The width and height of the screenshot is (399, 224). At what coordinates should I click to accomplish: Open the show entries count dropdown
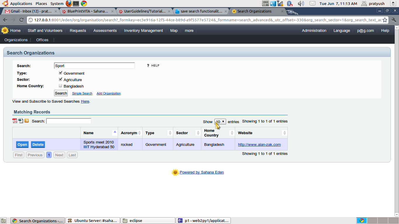coord(220,122)
